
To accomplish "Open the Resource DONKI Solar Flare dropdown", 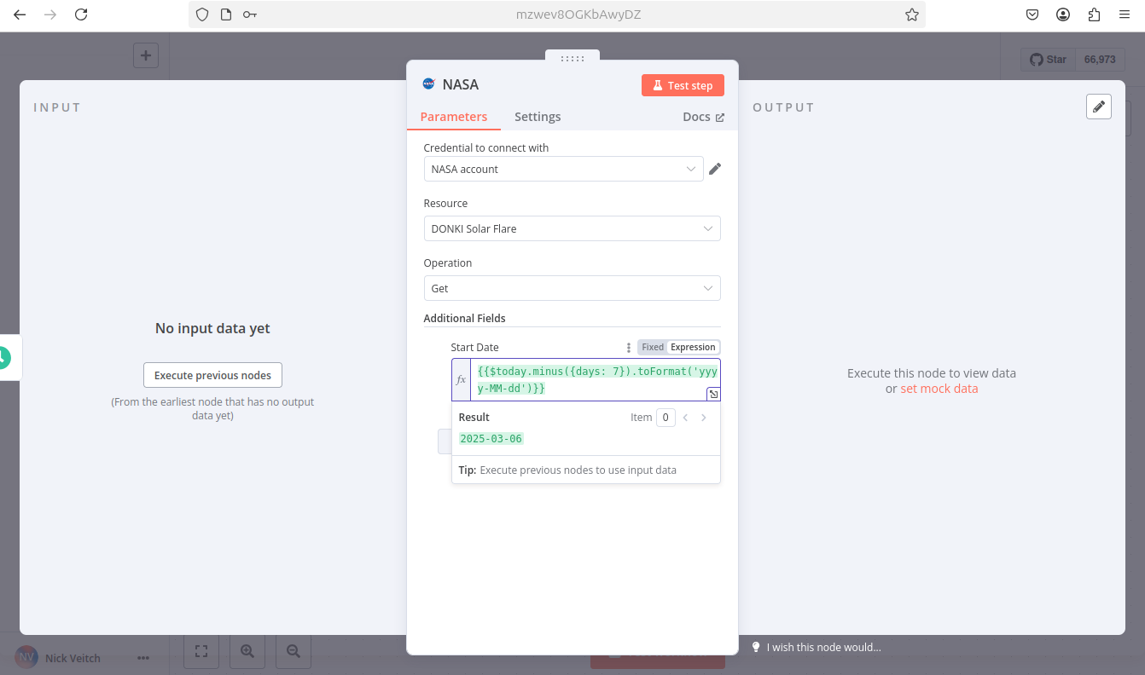I will point(572,228).
